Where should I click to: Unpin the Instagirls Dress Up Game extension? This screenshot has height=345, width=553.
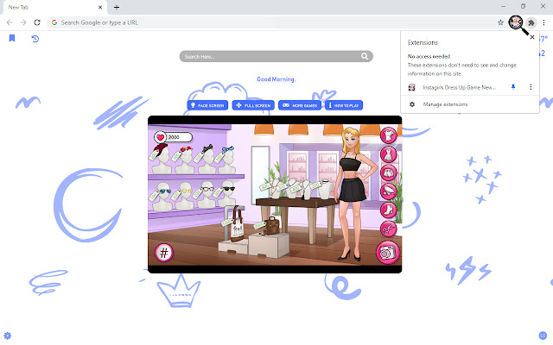[x=513, y=87]
